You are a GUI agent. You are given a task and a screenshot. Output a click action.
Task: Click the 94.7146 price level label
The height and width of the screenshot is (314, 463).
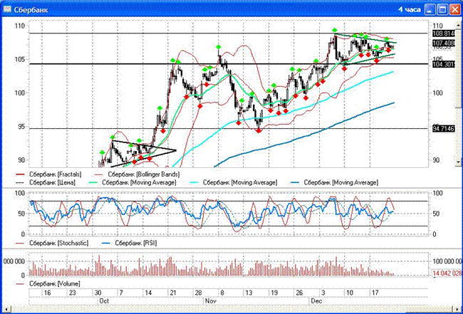coord(444,128)
